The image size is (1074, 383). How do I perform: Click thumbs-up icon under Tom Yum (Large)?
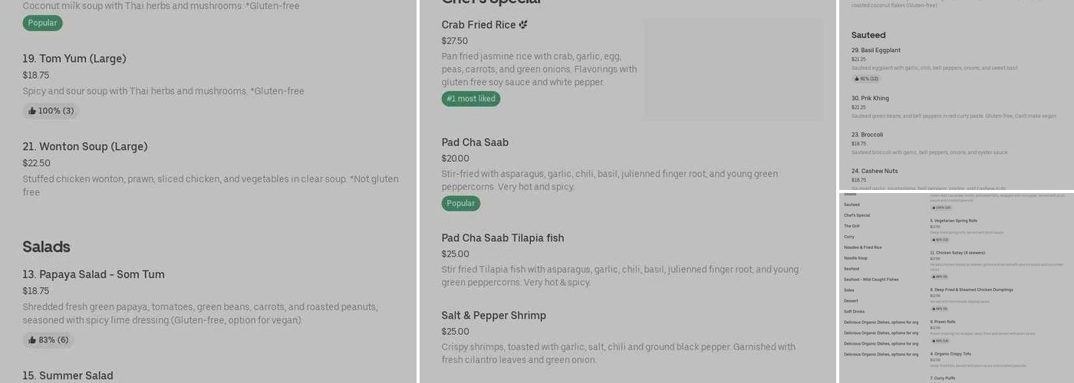click(x=32, y=111)
